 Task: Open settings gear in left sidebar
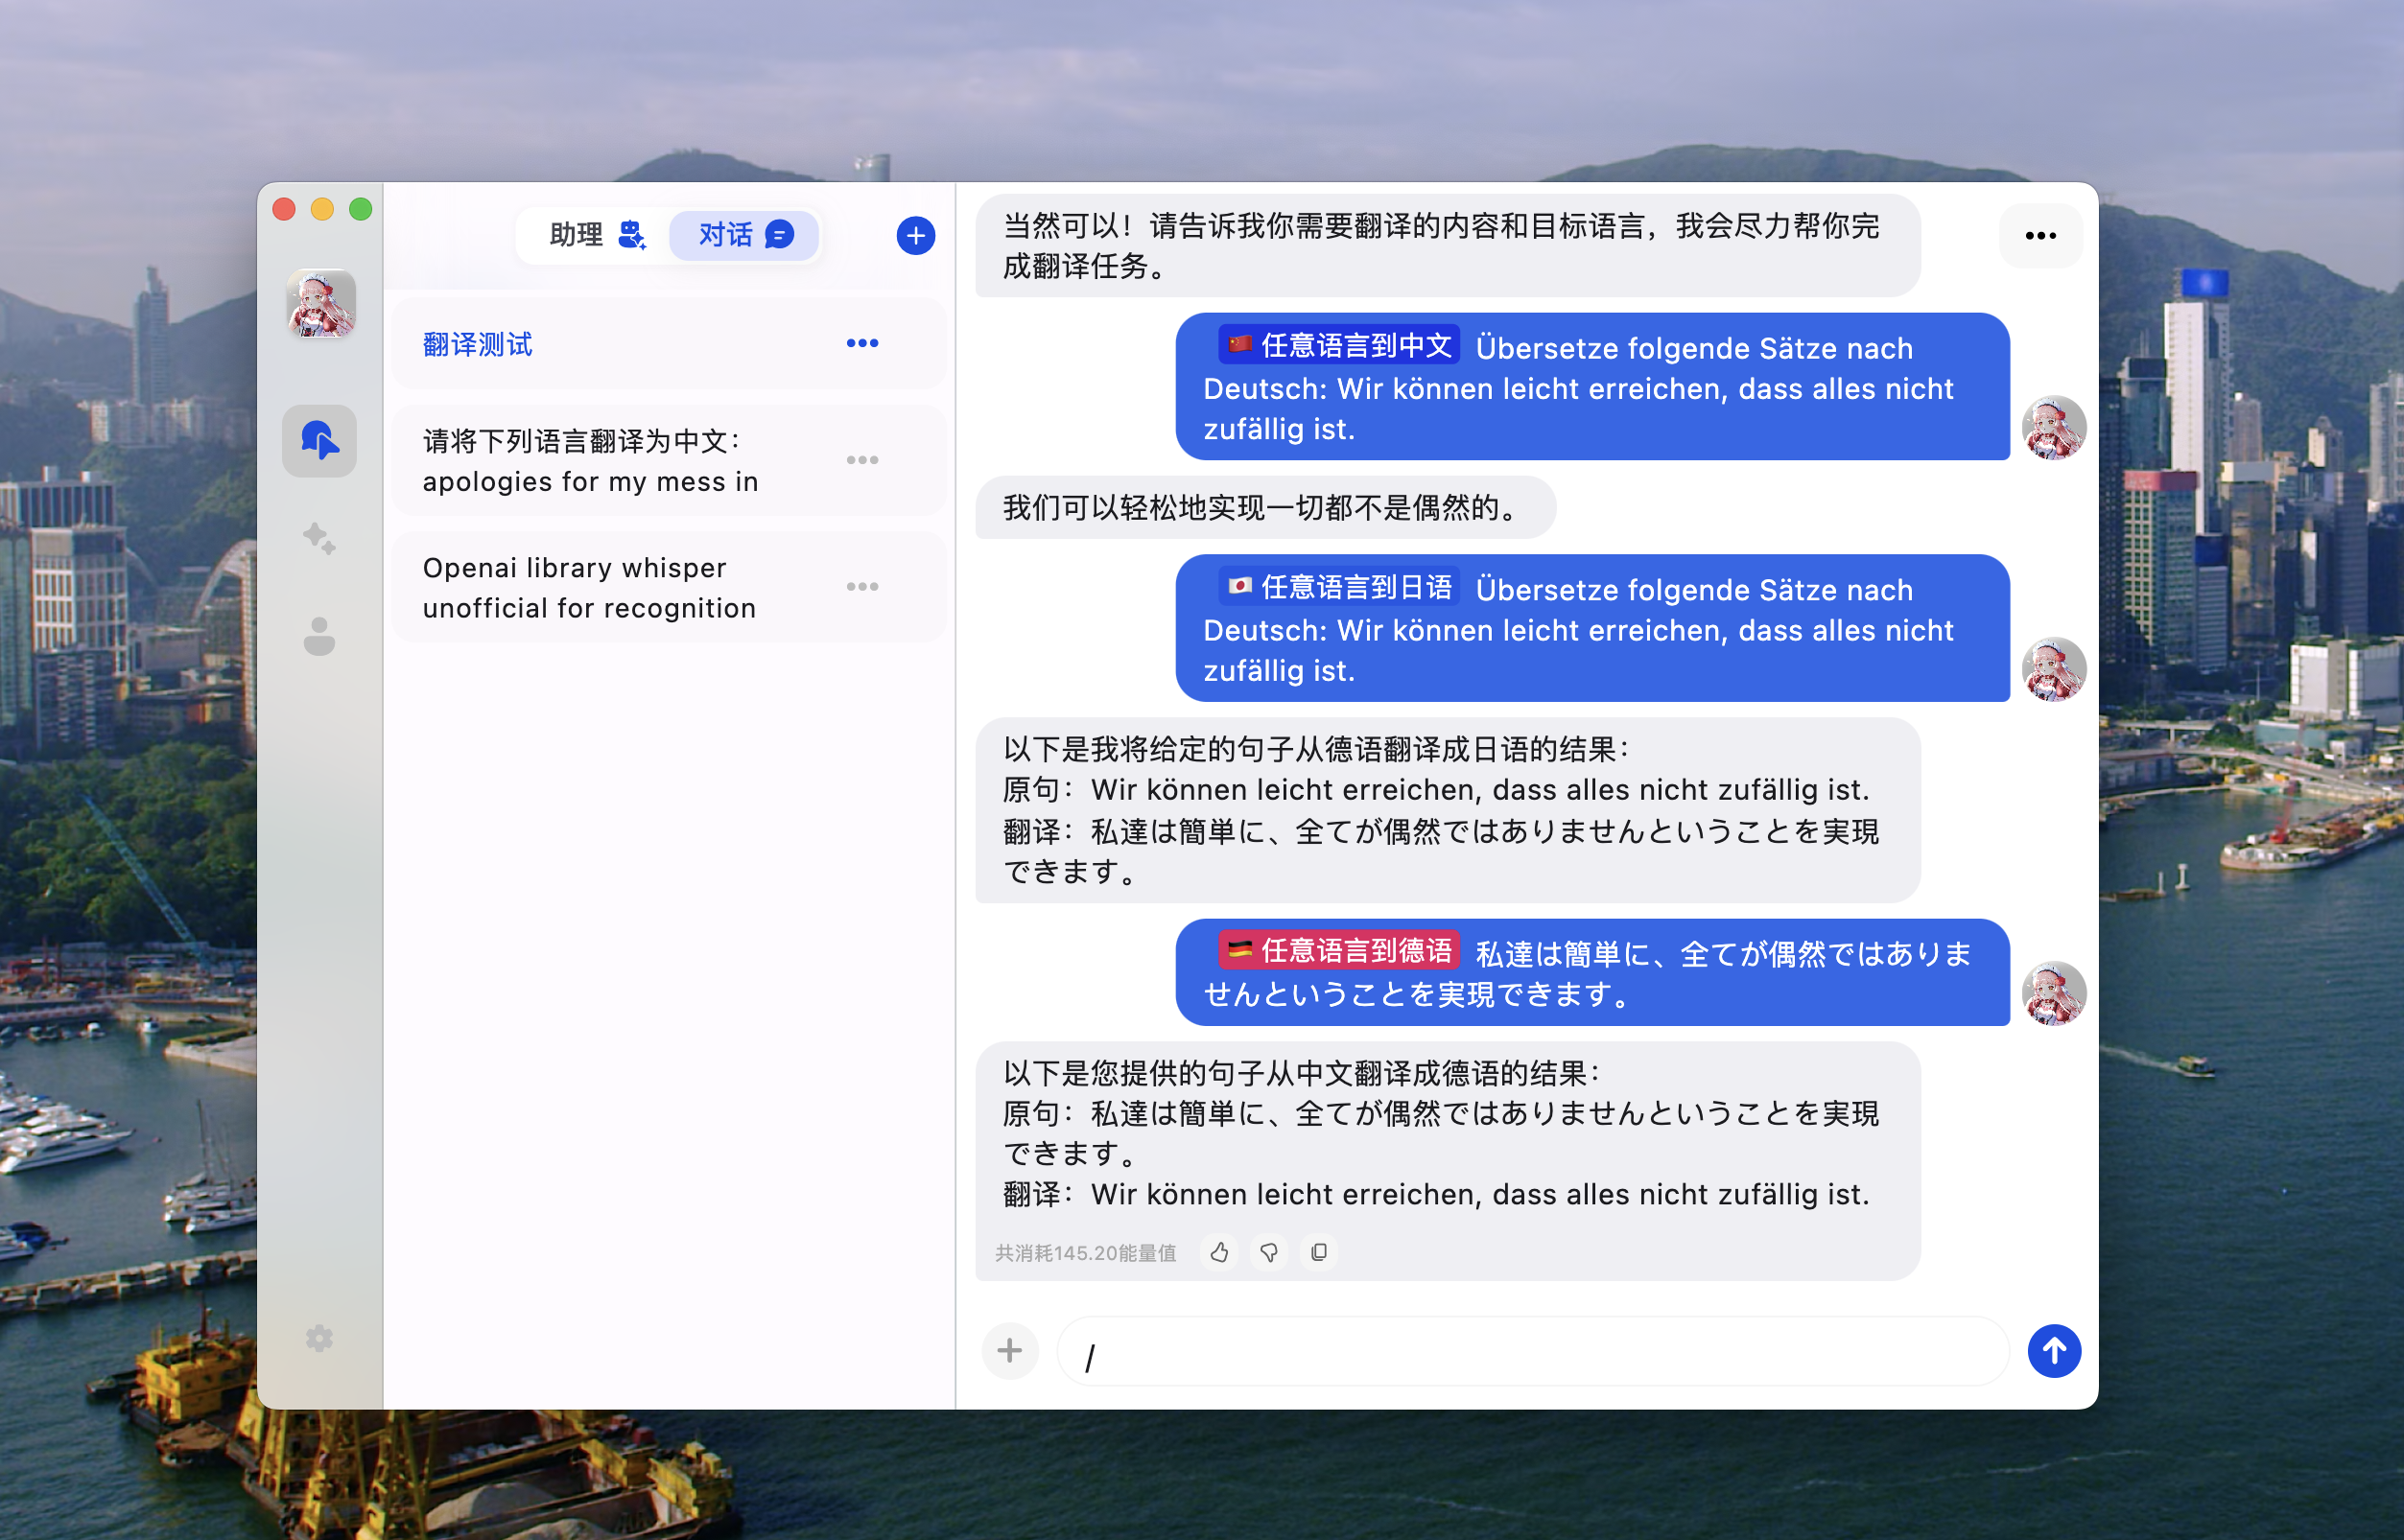tap(319, 1338)
